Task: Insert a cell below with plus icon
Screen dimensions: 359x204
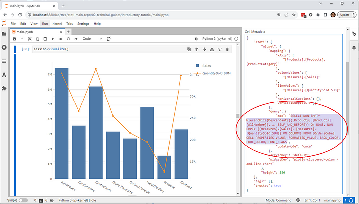Action: click(x=22, y=39)
